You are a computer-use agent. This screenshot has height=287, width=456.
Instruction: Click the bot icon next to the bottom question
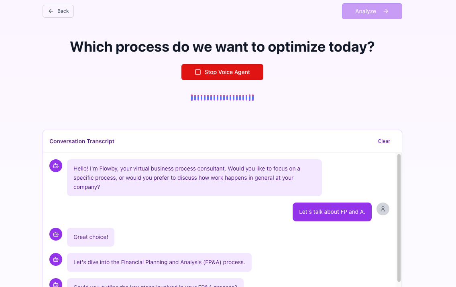[x=56, y=283]
